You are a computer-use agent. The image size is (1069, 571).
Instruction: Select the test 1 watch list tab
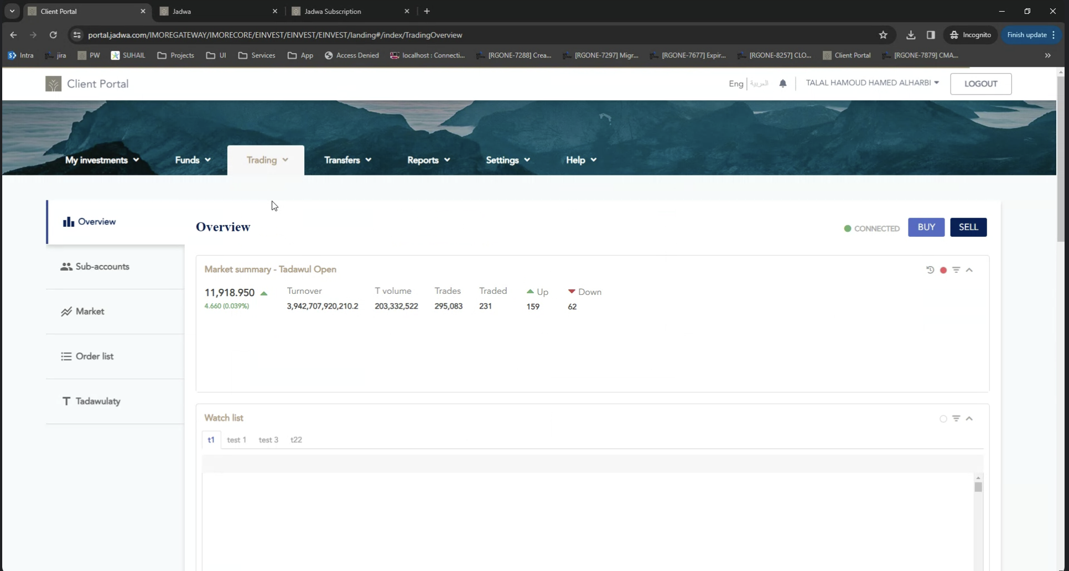236,440
